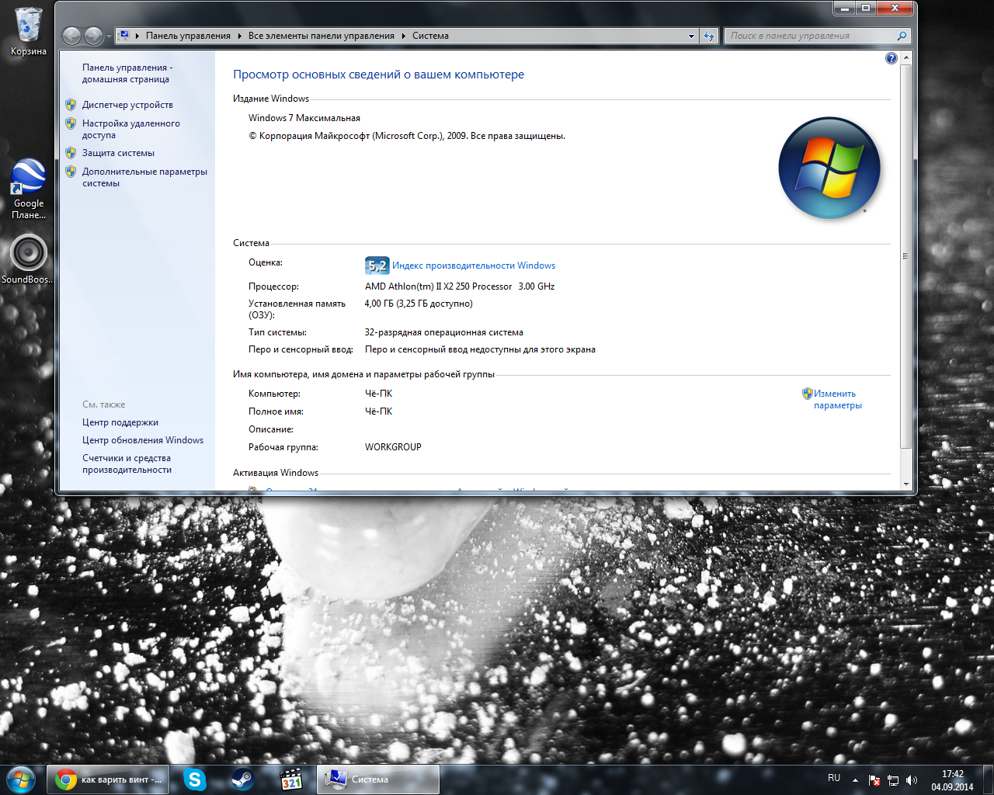Screen dimensions: 994x795
Task: Select the text Windows 7 Максимальная
Action: pyautogui.click(x=304, y=118)
